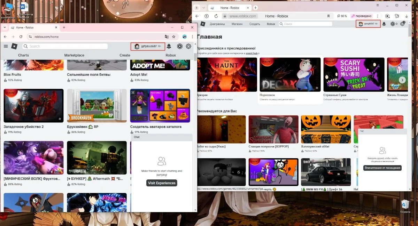The image size is (418, 226).
Task: Click Roblox logo in right window
Action: click(202, 24)
